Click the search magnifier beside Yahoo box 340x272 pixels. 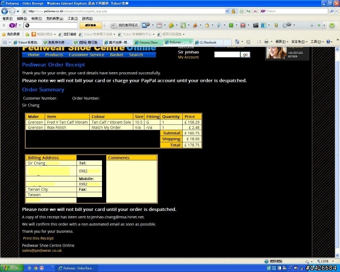[331, 11]
